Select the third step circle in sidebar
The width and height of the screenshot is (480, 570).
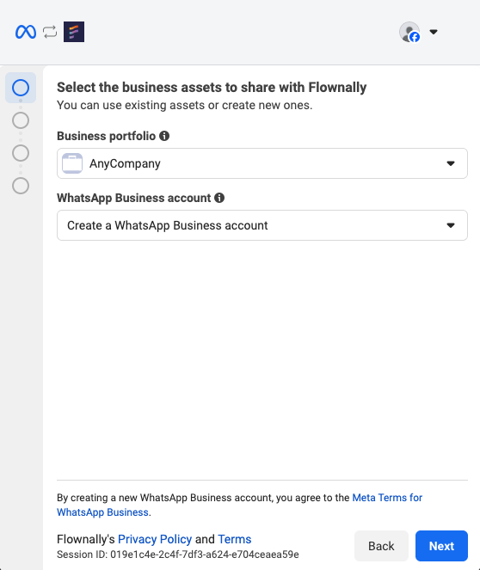pos(21,153)
